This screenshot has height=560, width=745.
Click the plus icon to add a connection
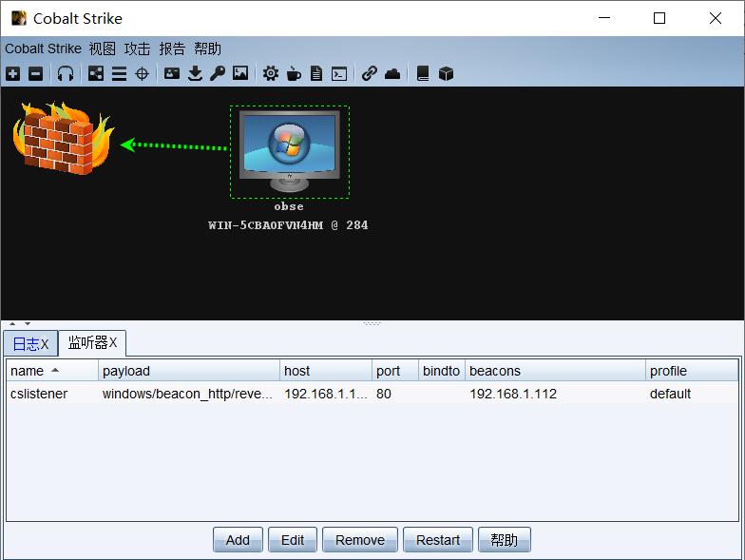(x=12, y=73)
